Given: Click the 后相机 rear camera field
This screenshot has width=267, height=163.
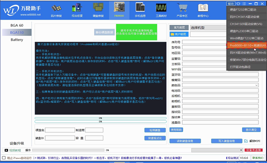Looking at the screenshot, I should point(220,96).
